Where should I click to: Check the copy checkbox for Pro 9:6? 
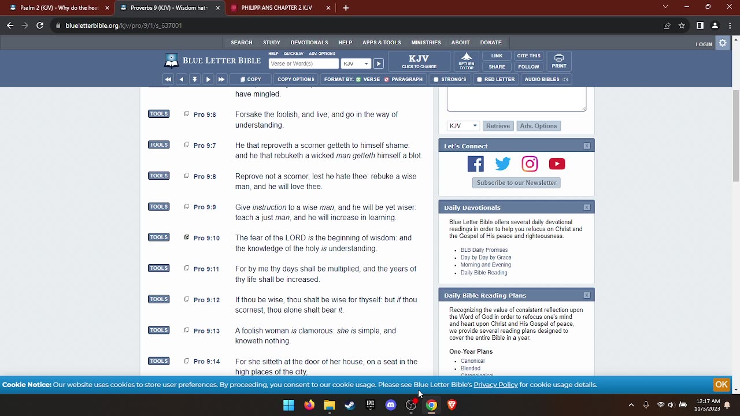pyautogui.click(x=186, y=114)
